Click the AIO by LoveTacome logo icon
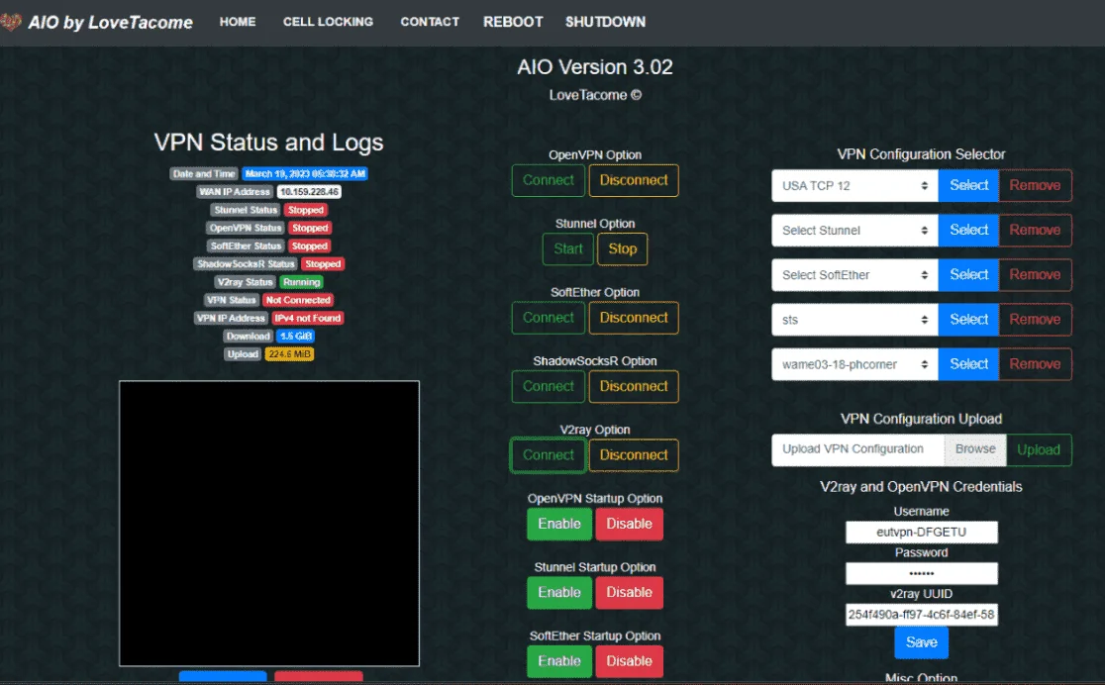Image resolution: width=1105 pixels, height=685 pixels. (10, 22)
